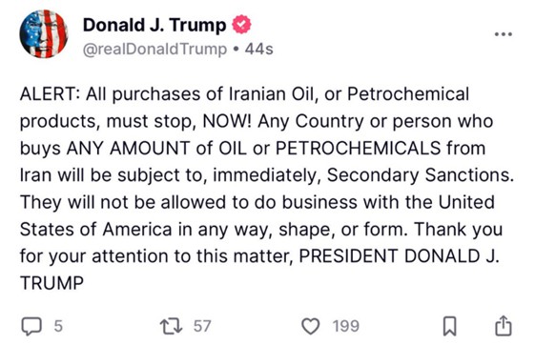Click the phrase Secondary Sanctions in post
The height and width of the screenshot is (345, 535).
click(x=421, y=175)
